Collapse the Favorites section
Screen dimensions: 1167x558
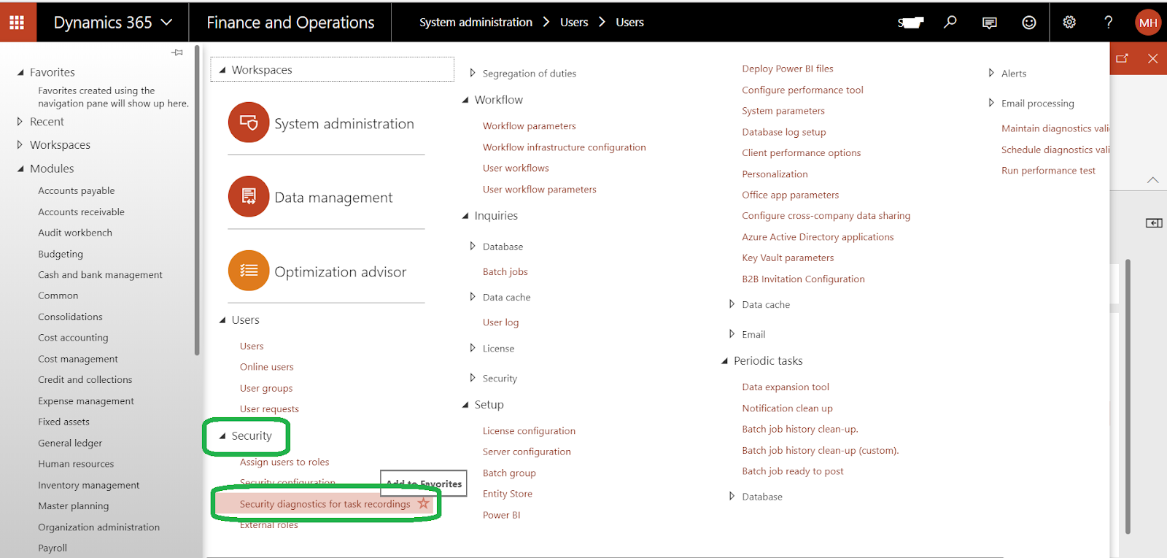click(x=20, y=72)
